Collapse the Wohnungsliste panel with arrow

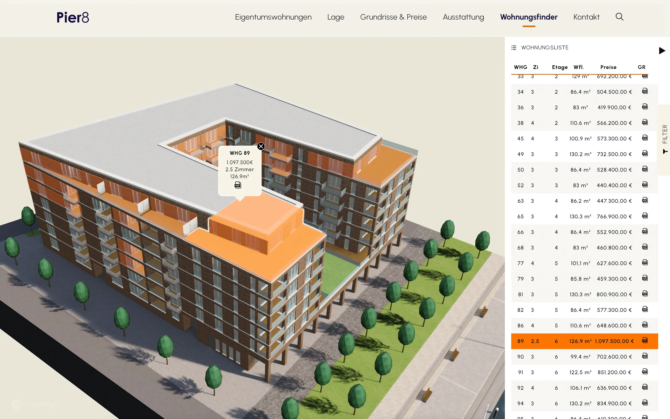pos(662,51)
